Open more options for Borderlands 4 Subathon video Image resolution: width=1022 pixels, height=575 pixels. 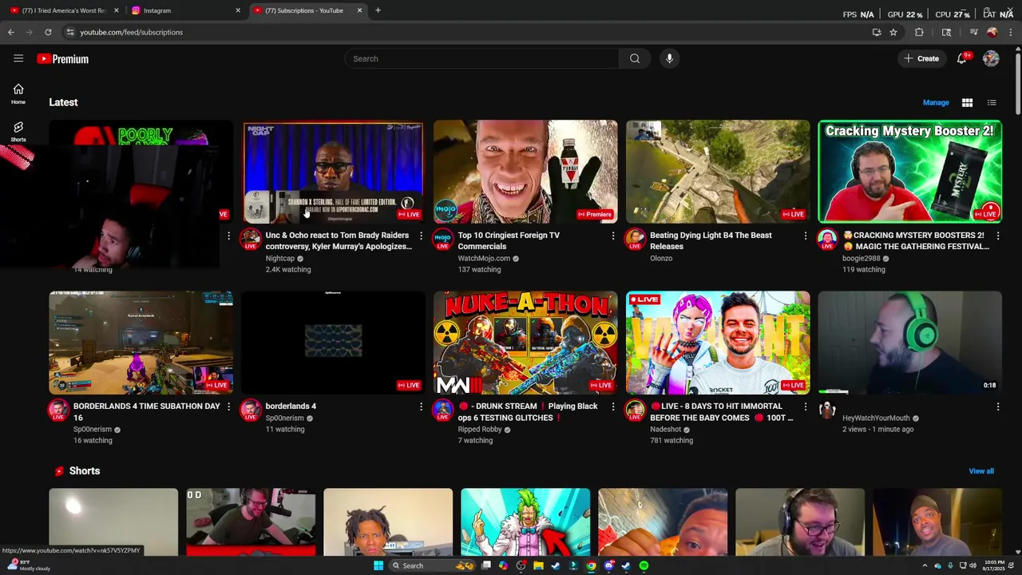pyautogui.click(x=228, y=407)
